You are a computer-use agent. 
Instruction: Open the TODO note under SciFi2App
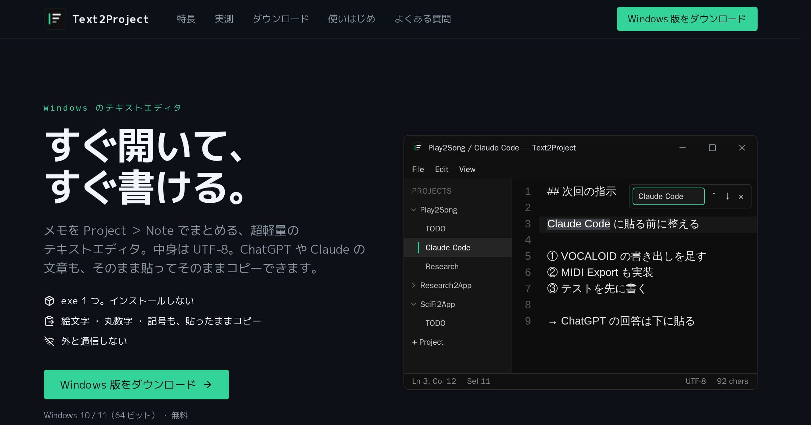pos(458,323)
